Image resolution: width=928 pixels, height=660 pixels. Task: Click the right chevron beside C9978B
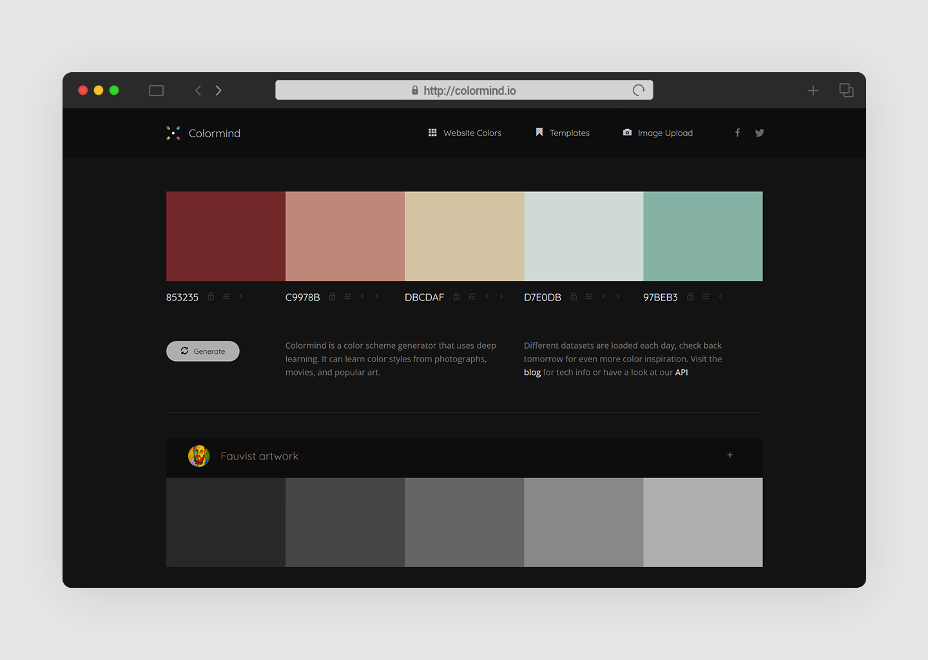pos(377,296)
